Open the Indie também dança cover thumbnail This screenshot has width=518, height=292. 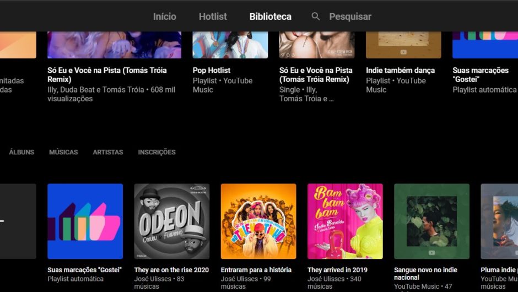[403, 45]
